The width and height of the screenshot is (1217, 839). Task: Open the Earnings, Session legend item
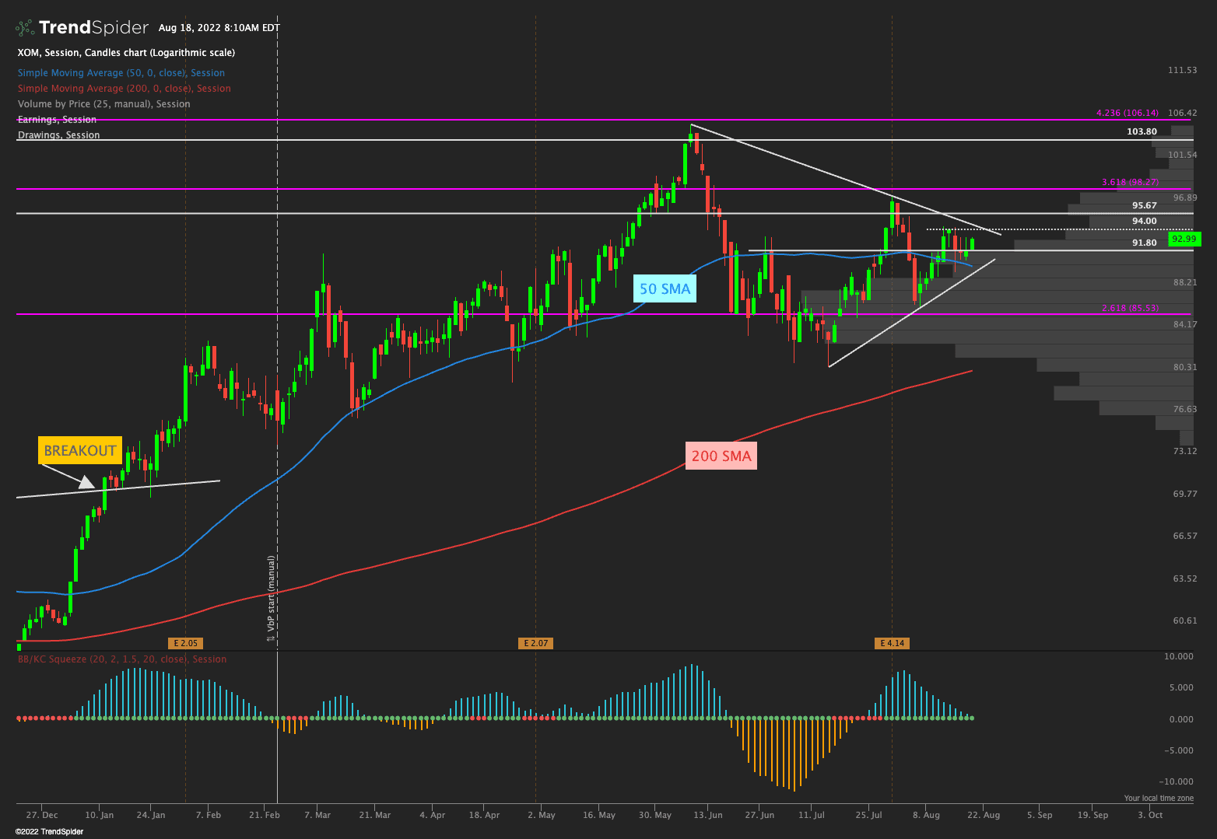58,120
